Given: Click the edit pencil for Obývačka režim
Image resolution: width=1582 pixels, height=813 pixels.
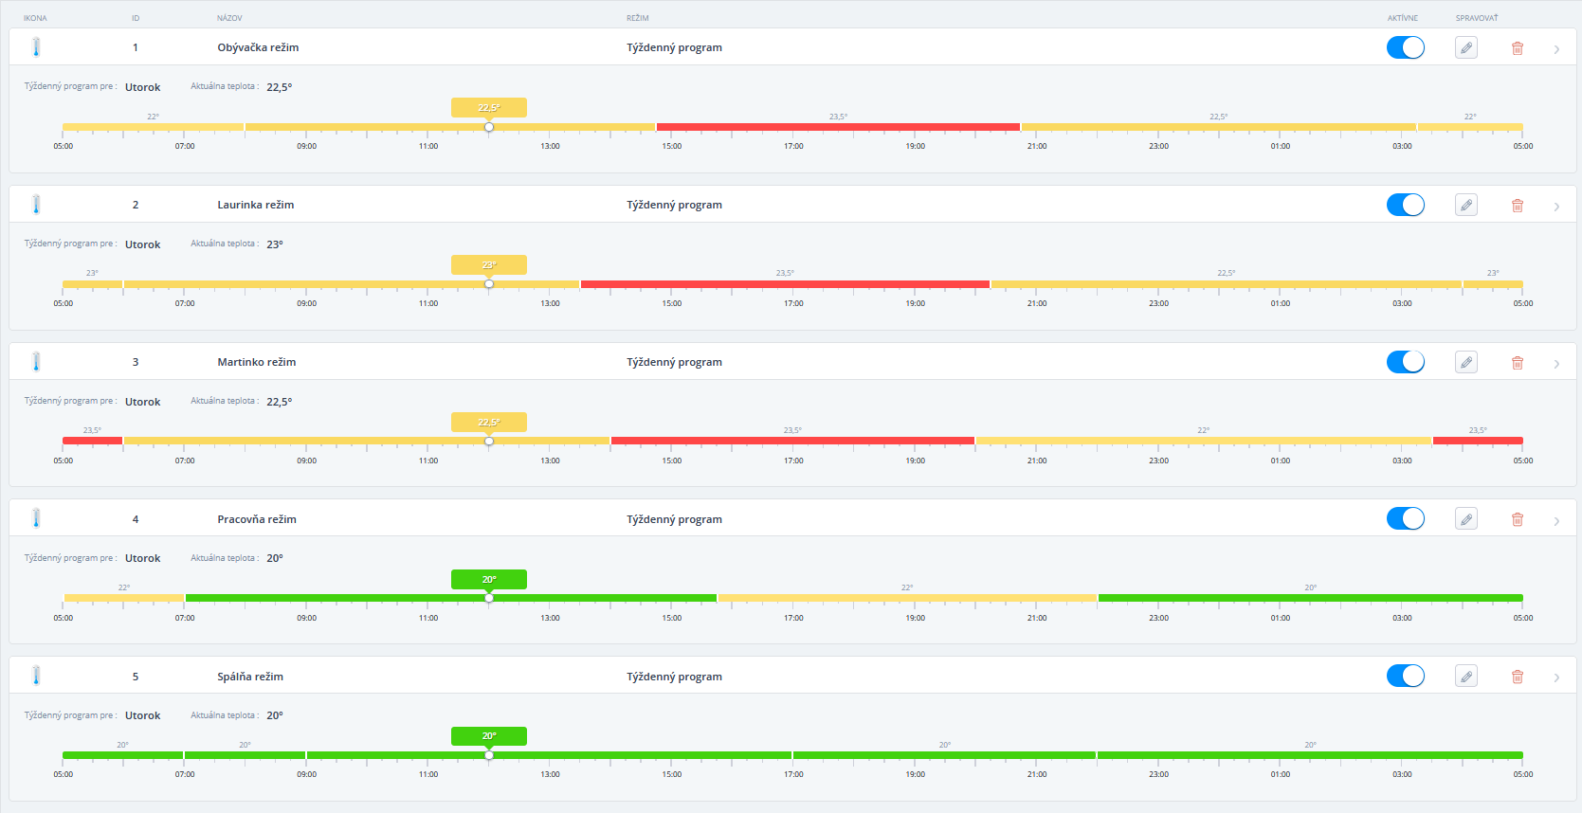Looking at the screenshot, I should 1465,47.
